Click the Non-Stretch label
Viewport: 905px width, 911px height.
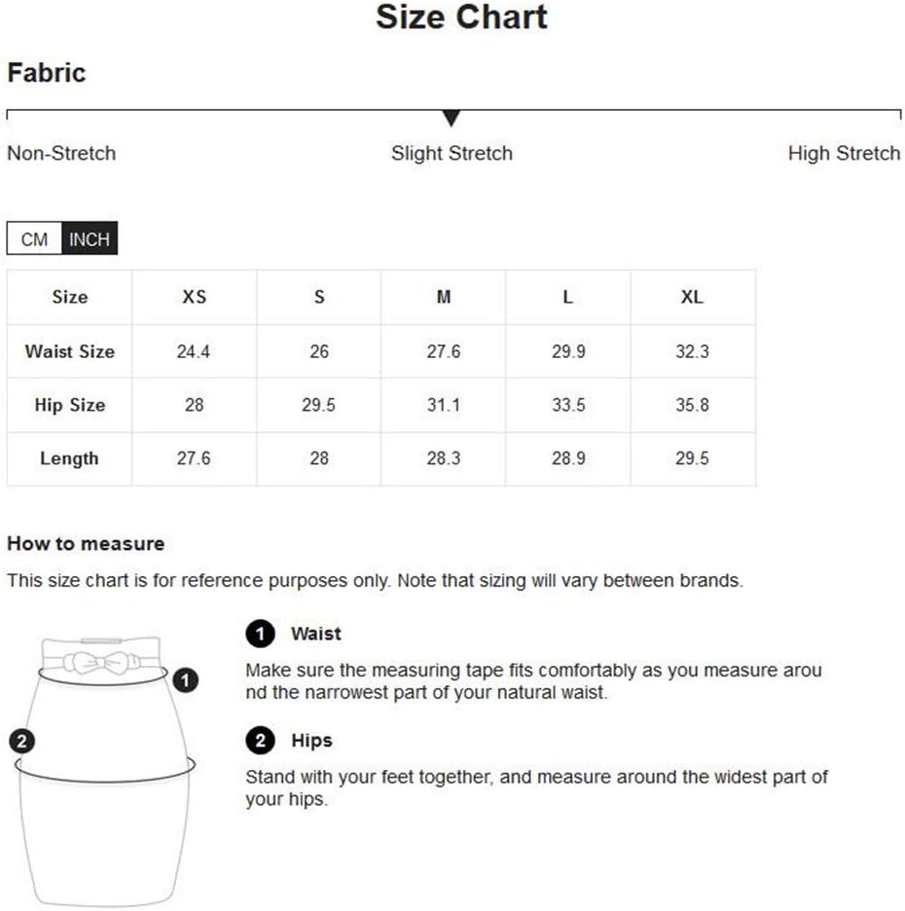(x=61, y=154)
